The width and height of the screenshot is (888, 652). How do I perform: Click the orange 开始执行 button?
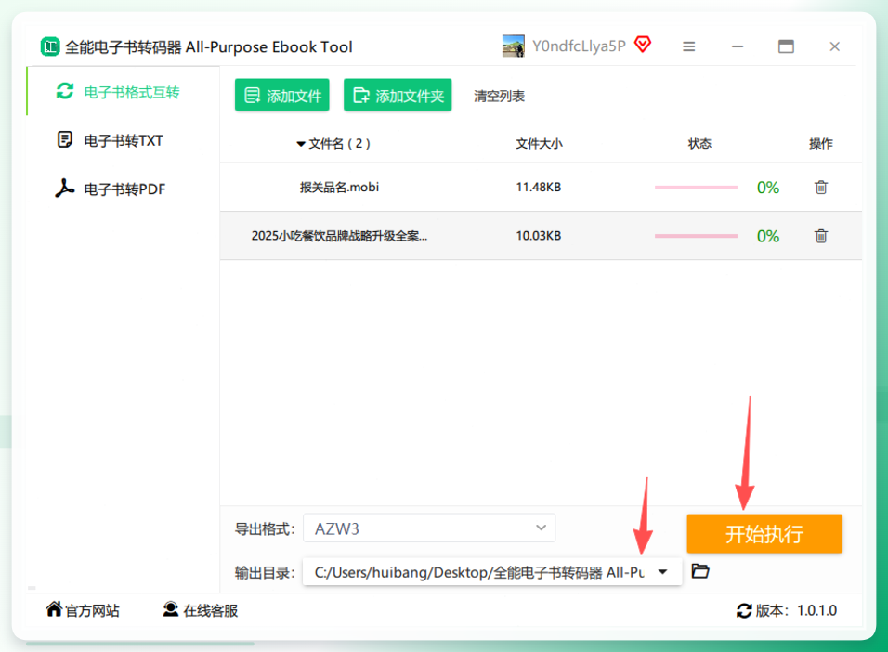point(764,534)
